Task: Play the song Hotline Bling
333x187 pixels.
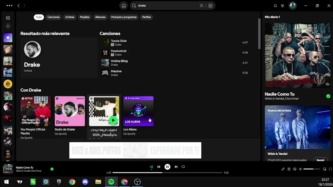Action: click(175, 63)
